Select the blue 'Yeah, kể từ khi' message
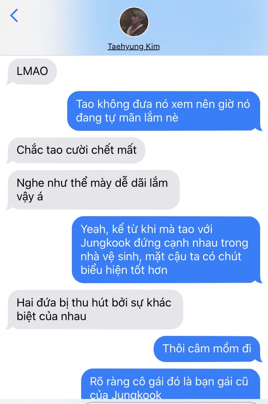The image size is (268, 404). click(x=167, y=249)
